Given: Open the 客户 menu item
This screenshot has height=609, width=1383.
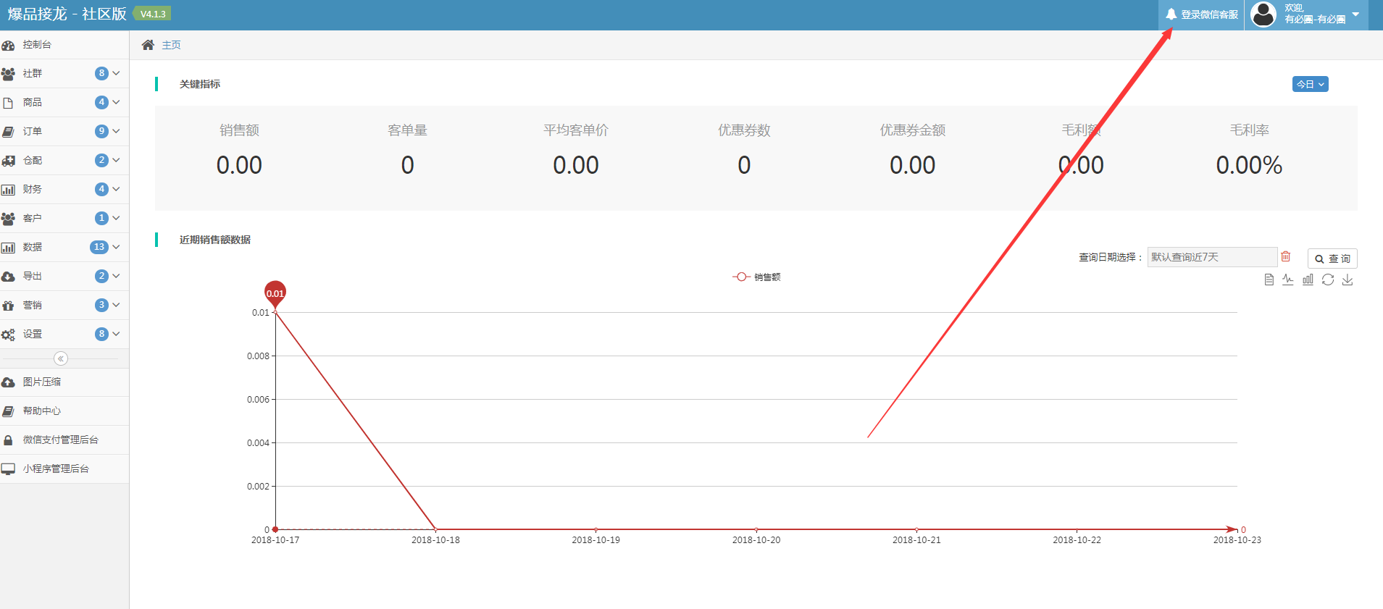Looking at the screenshot, I should click(x=64, y=219).
